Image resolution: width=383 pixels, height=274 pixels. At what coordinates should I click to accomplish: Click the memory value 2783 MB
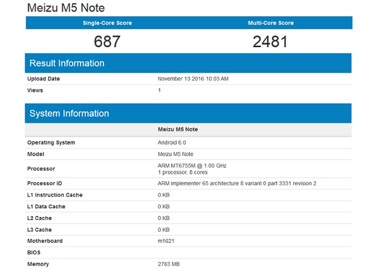coord(169,264)
